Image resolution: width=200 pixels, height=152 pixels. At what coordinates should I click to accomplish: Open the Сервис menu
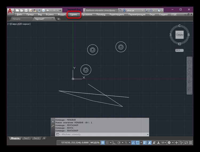click(x=74, y=14)
